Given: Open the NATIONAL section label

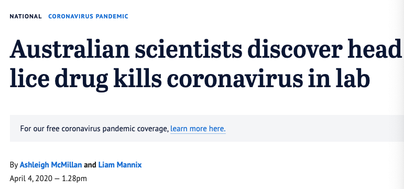Looking at the screenshot, I should (26, 16).
